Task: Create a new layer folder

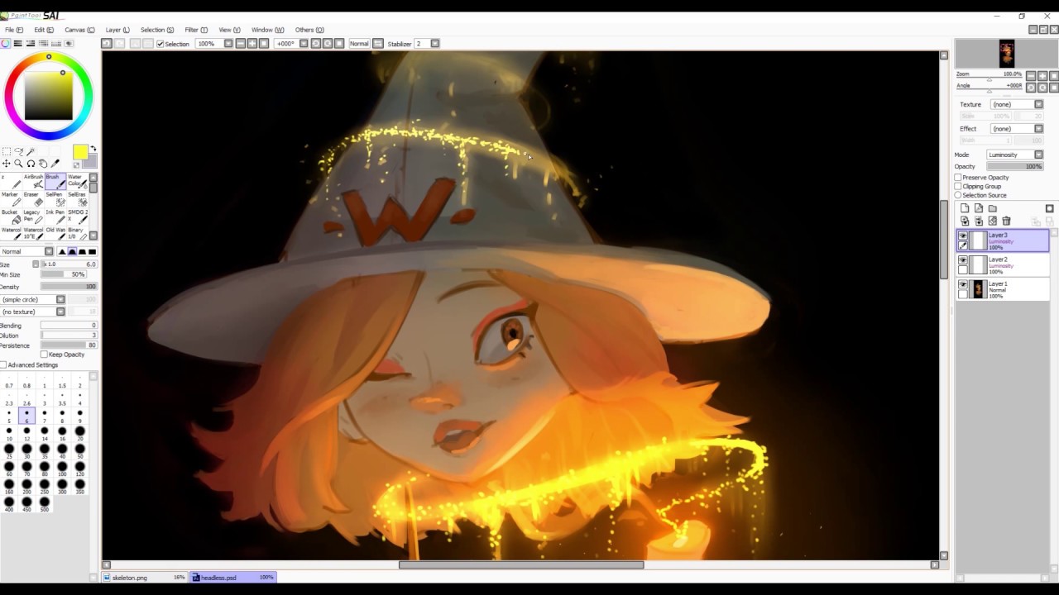Action: pyautogui.click(x=993, y=208)
